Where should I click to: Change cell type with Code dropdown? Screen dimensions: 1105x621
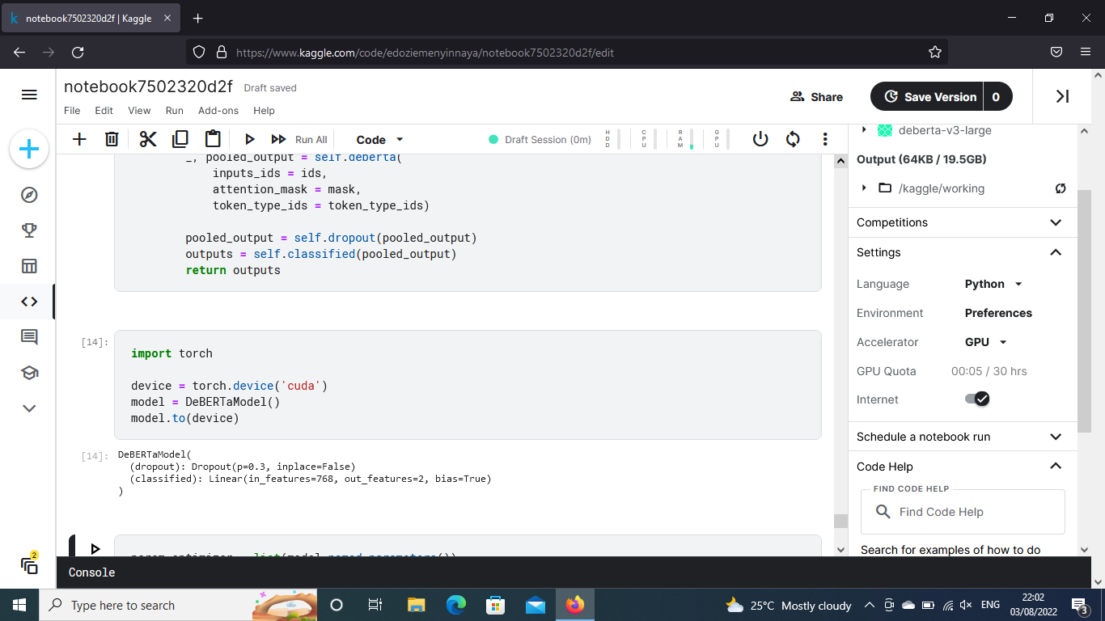(x=379, y=139)
